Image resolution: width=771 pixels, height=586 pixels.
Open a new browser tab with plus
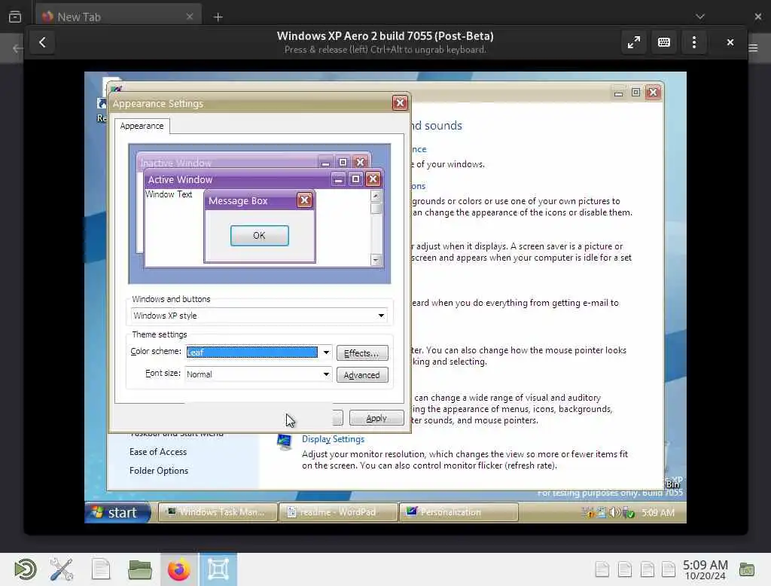[x=218, y=17]
